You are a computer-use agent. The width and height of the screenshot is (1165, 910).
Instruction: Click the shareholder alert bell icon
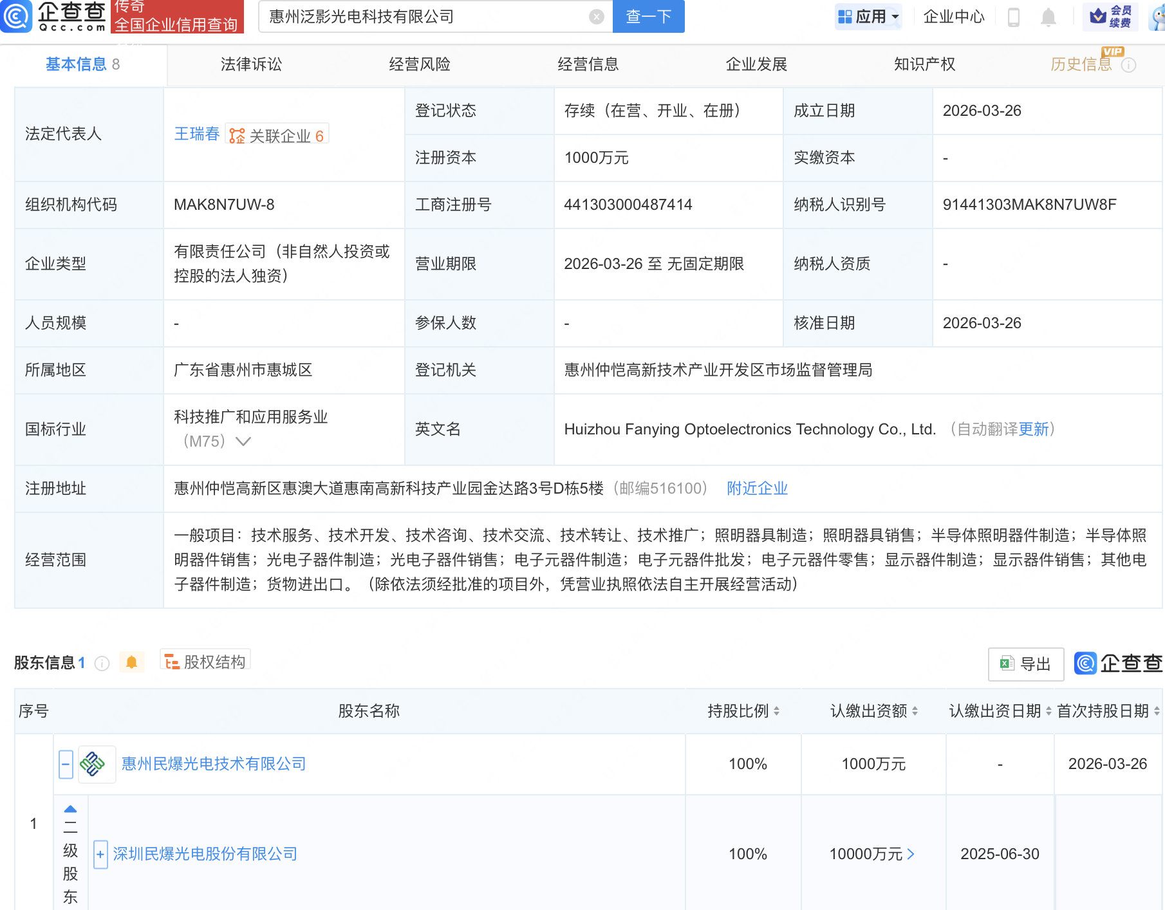(x=131, y=662)
